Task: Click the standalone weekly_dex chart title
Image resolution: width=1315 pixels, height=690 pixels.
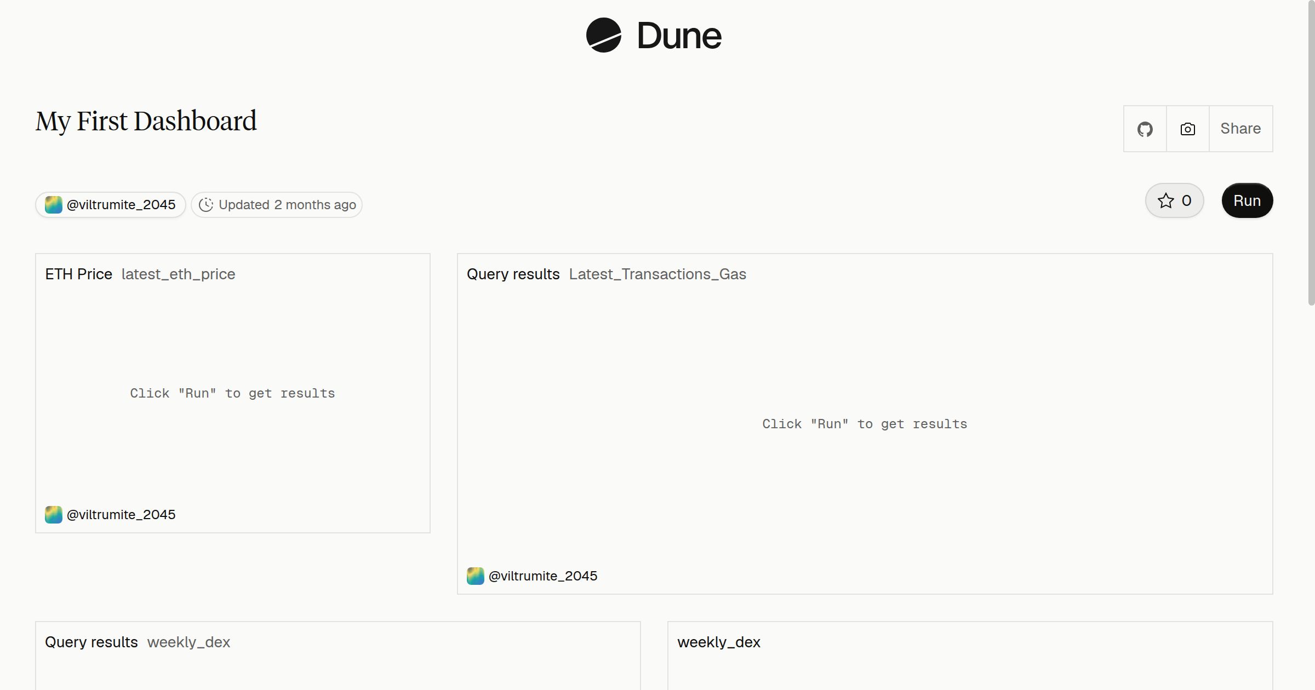Action: click(x=719, y=642)
